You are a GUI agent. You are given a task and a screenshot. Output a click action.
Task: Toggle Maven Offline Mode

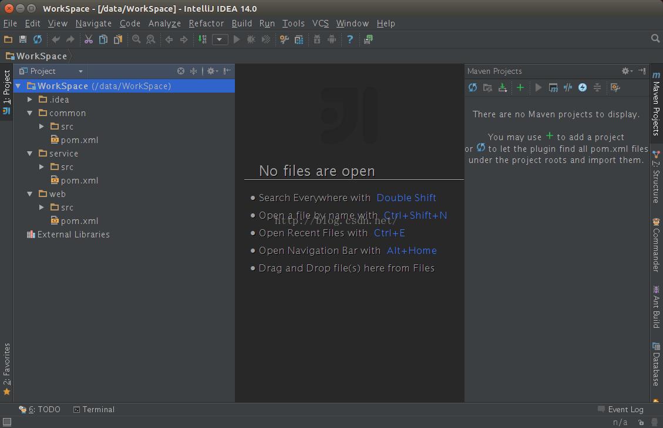click(568, 87)
